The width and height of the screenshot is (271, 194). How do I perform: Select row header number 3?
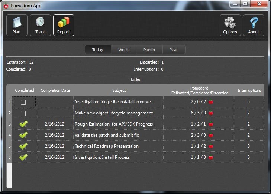click(x=9, y=124)
